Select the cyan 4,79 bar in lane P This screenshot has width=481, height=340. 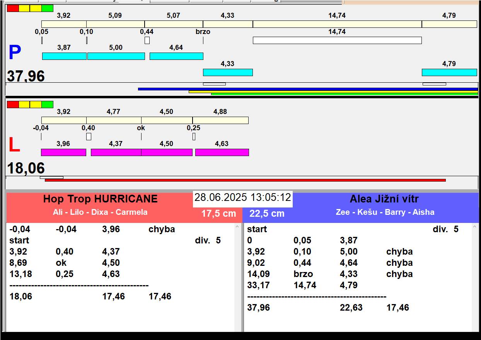449,72
